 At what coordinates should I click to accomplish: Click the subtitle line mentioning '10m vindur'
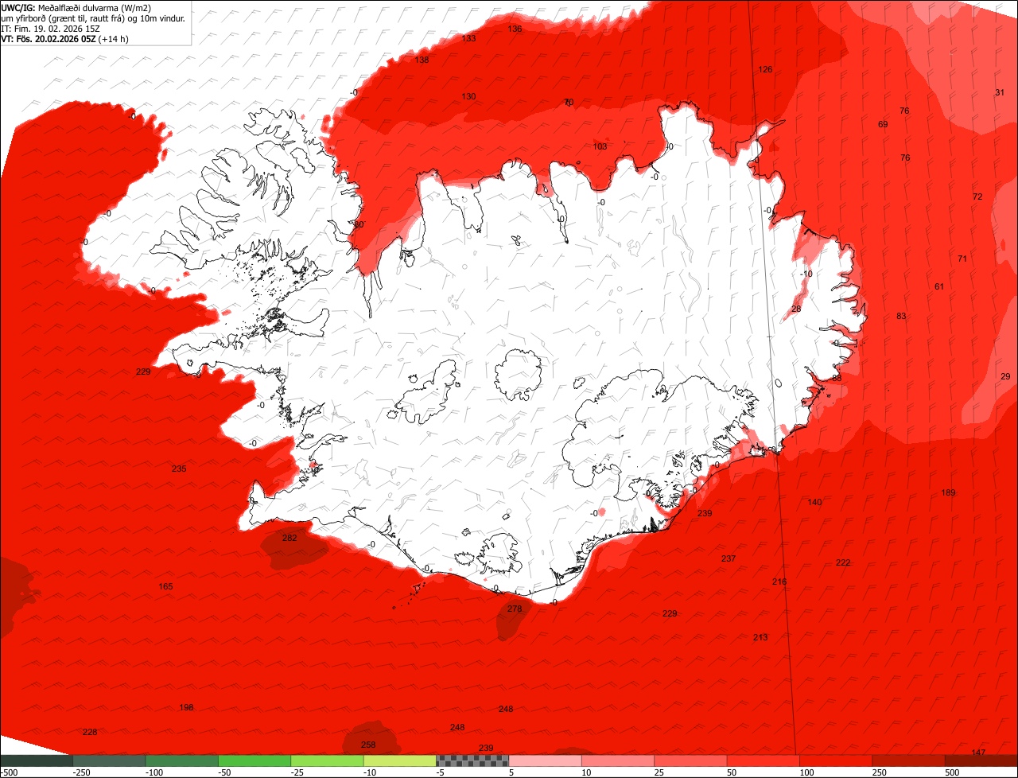93,18
